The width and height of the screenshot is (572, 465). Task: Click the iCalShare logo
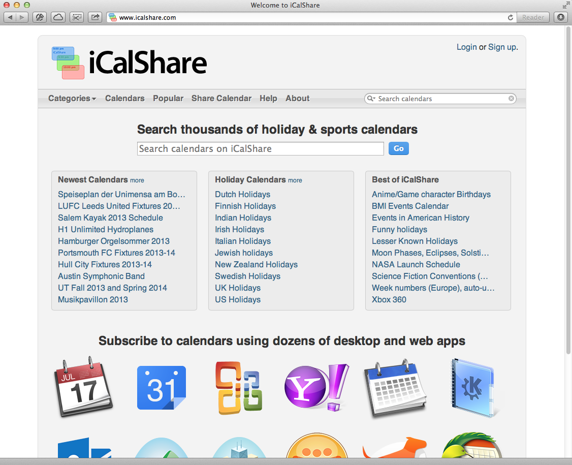130,63
